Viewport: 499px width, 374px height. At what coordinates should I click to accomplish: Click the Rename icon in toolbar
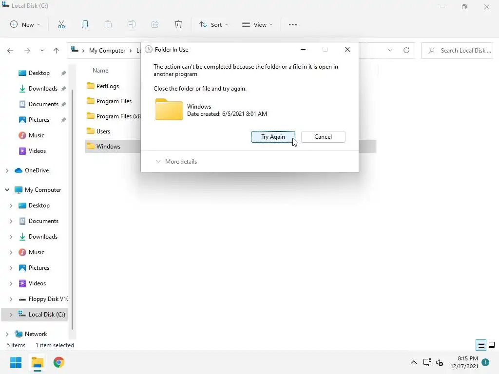pyautogui.click(x=132, y=24)
